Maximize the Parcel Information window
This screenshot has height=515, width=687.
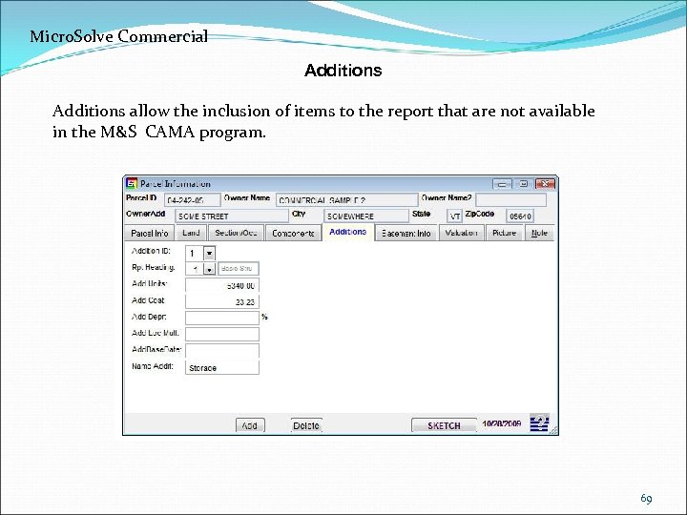(523, 183)
